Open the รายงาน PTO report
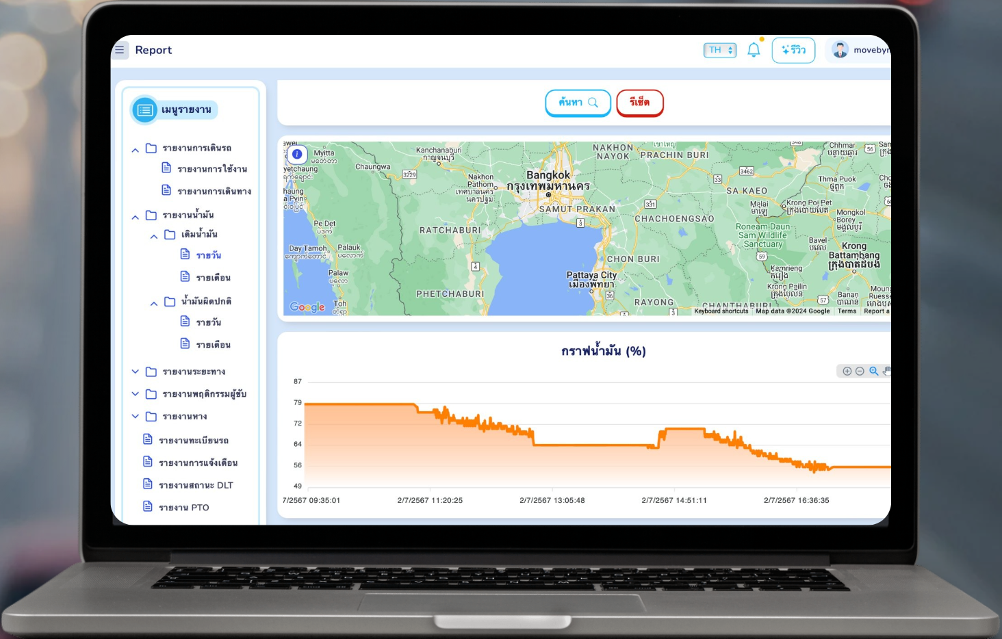This screenshot has width=1002, height=639. [183, 508]
